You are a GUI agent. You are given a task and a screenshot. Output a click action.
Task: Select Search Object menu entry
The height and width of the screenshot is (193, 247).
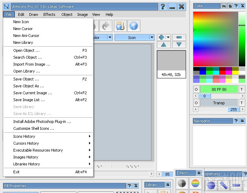tap(48, 57)
